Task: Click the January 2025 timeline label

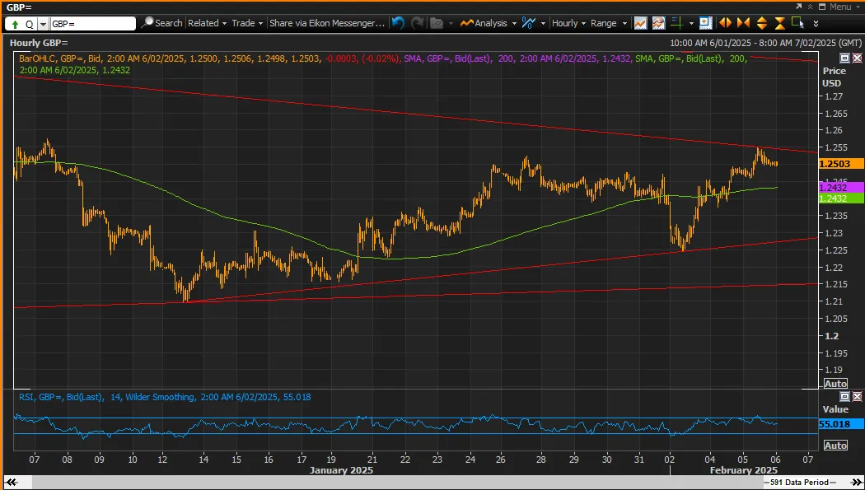Action: tap(341, 470)
